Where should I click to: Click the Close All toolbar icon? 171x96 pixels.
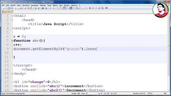pyautogui.click(x=18, y=8)
